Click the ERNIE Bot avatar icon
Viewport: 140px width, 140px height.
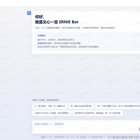pos(29,13)
